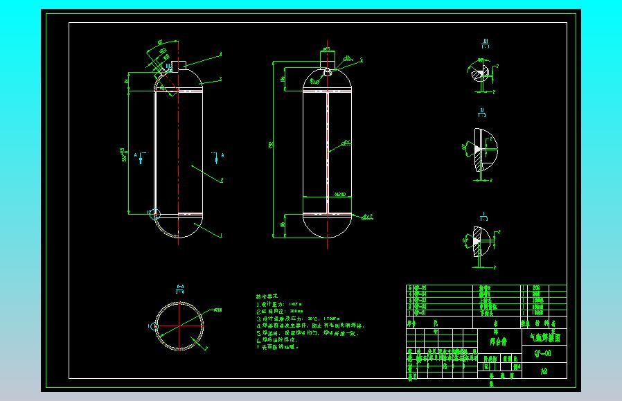622x401 pixels.
Task: Select the 'A2' sheet size cell
Action: [544, 371]
